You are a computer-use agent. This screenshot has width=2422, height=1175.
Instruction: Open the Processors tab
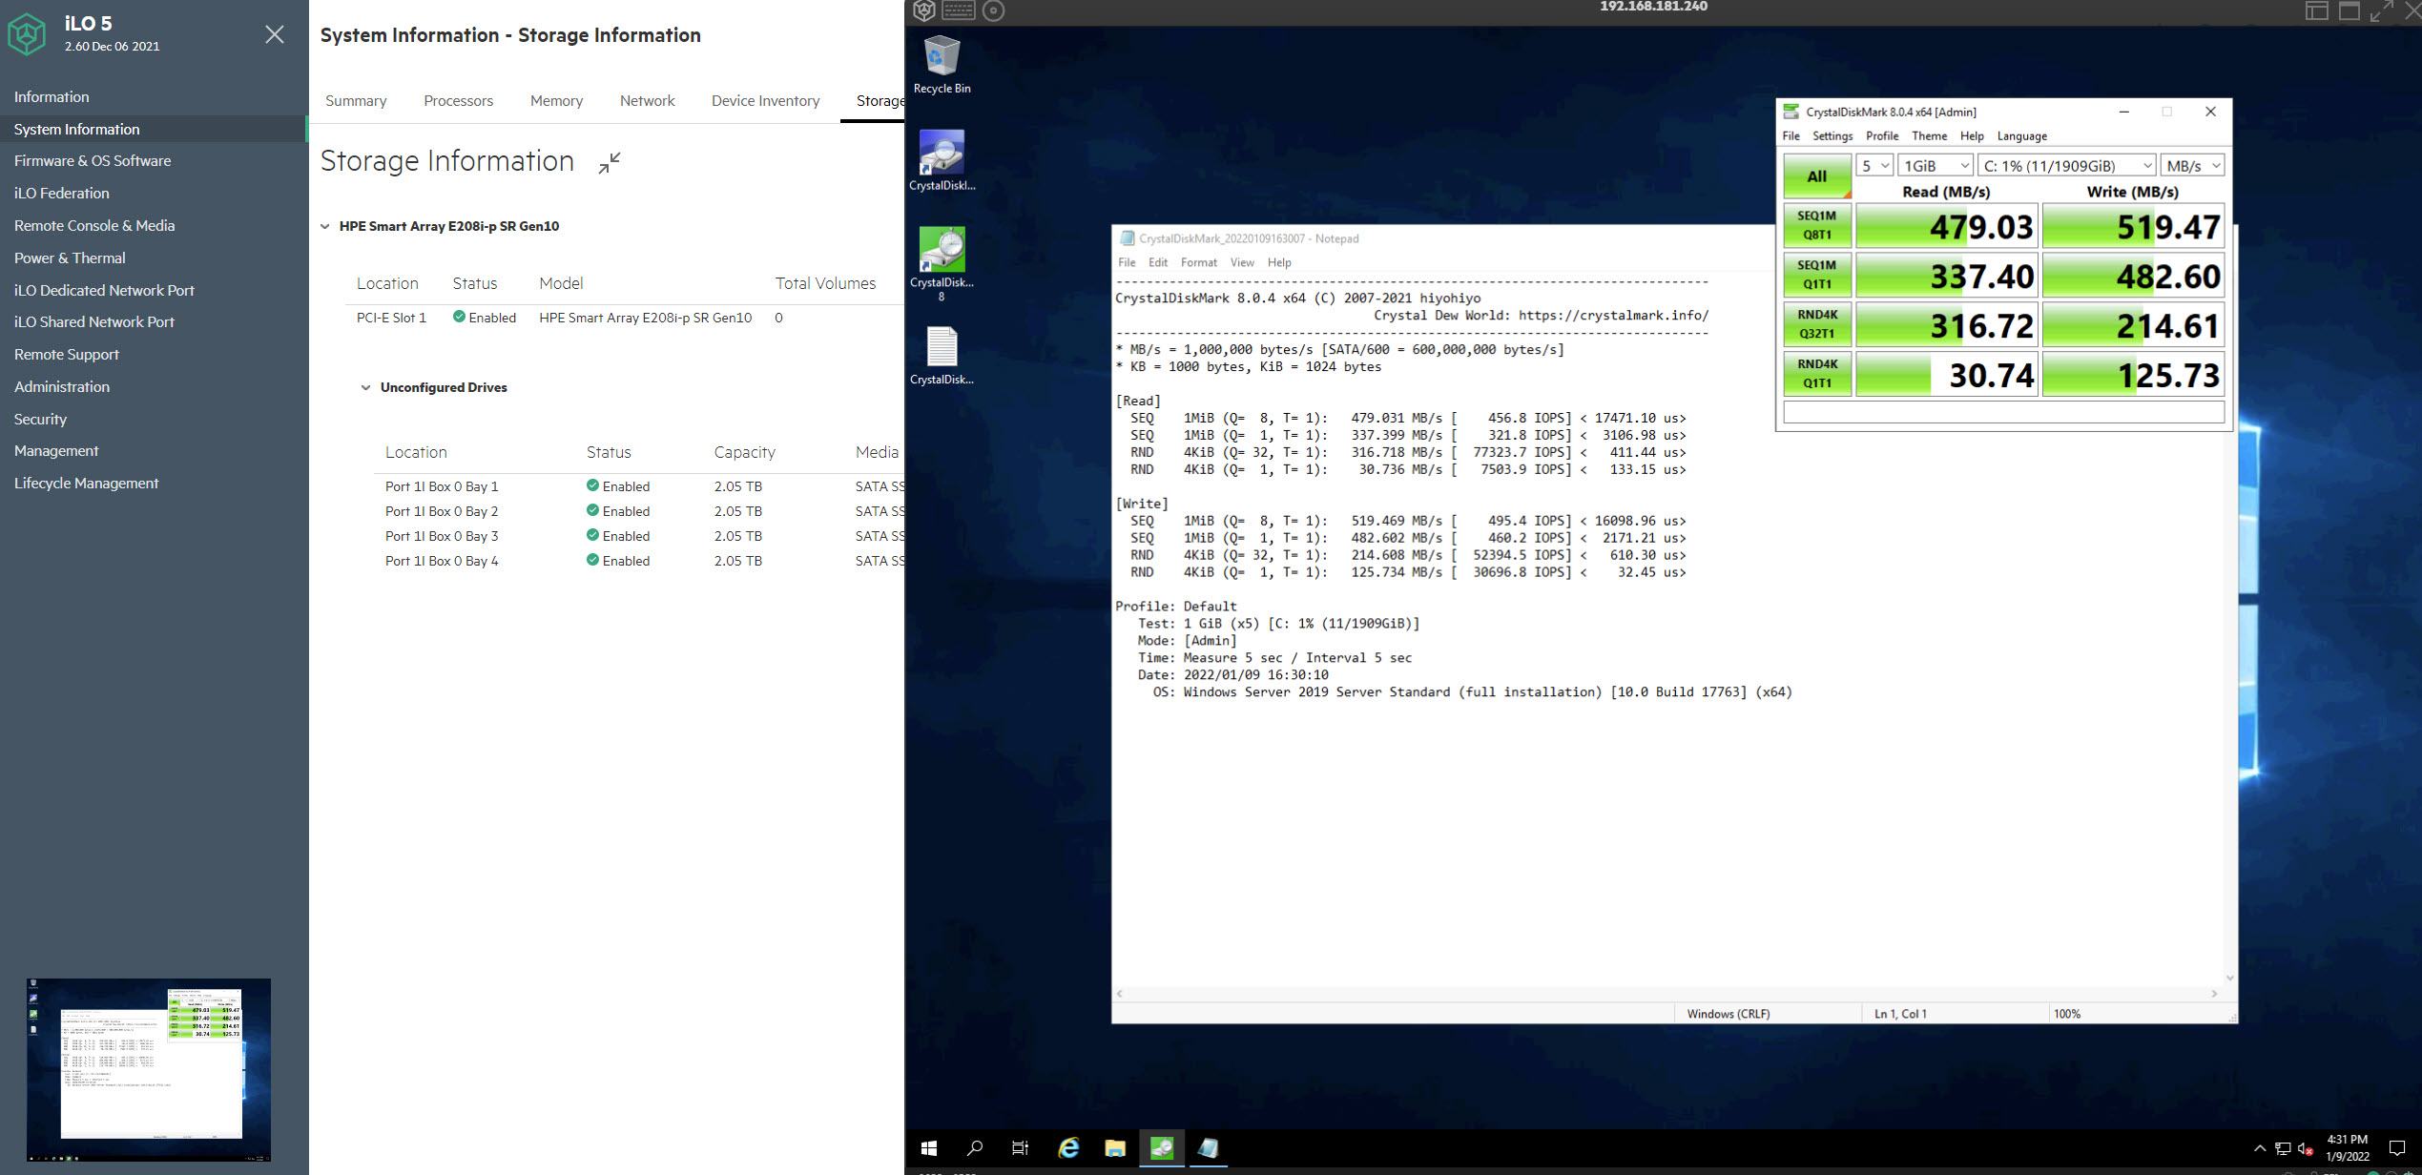coord(458,101)
